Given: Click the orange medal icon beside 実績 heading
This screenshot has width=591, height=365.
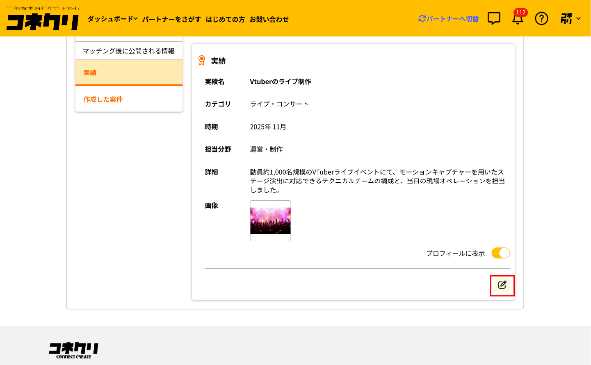Looking at the screenshot, I should pos(202,61).
